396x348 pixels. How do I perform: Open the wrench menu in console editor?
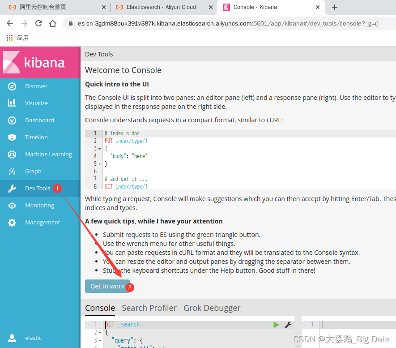pos(288,325)
